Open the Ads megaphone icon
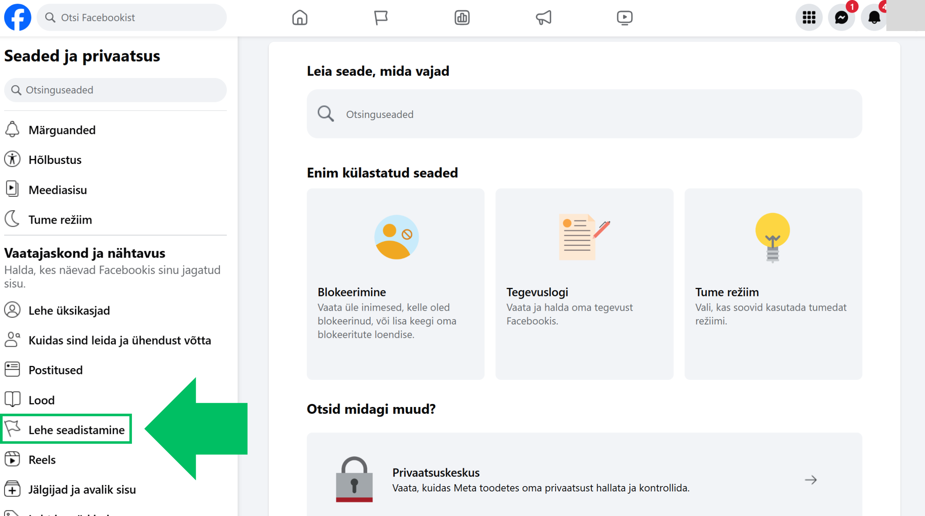Viewport: 925px width, 516px height. pyautogui.click(x=543, y=18)
